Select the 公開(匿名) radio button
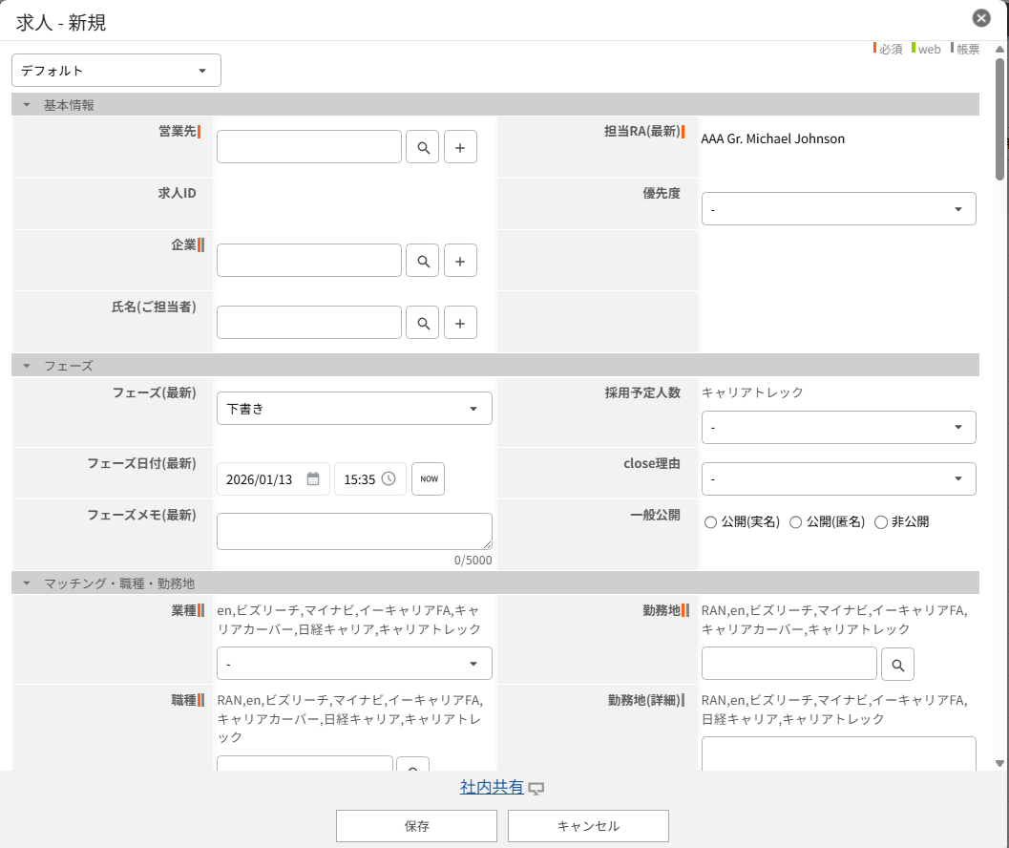The height and width of the screenshot is (848, 1009). tap(795, 522)
